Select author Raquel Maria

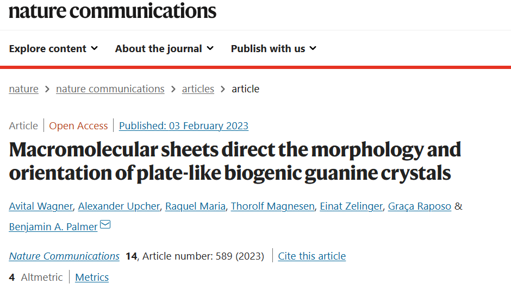pos(195,206)
